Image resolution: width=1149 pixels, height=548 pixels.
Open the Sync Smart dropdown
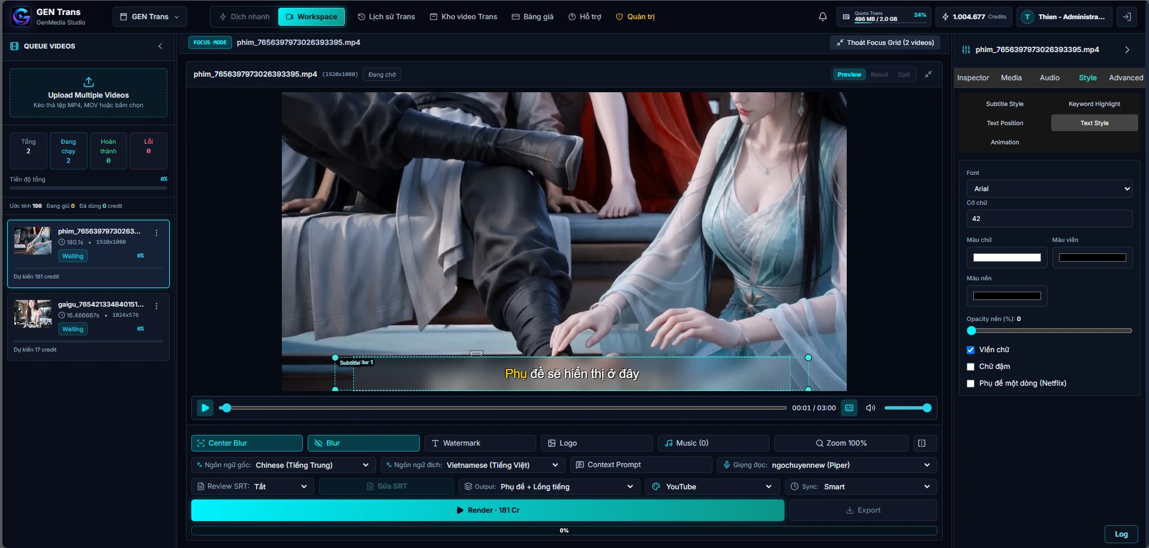[861, 486]
